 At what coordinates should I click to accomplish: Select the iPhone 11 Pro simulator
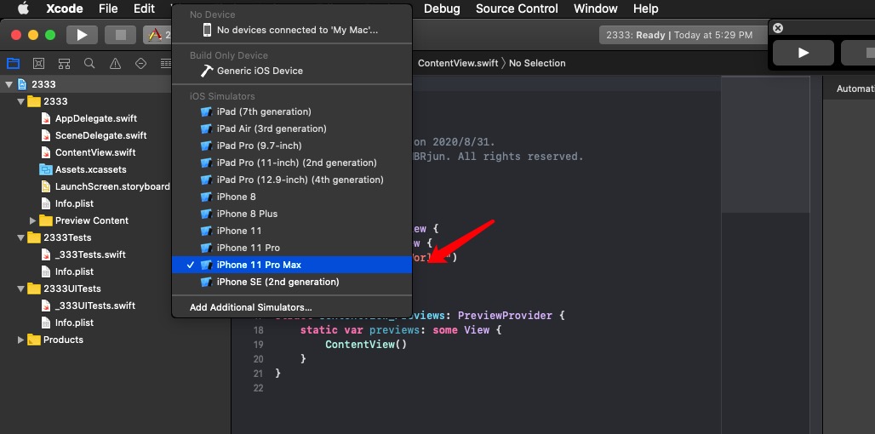[292, 248]
